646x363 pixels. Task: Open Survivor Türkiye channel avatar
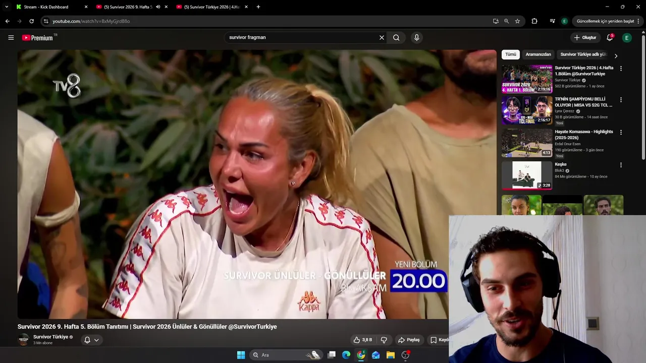click(x=23, y=339)
